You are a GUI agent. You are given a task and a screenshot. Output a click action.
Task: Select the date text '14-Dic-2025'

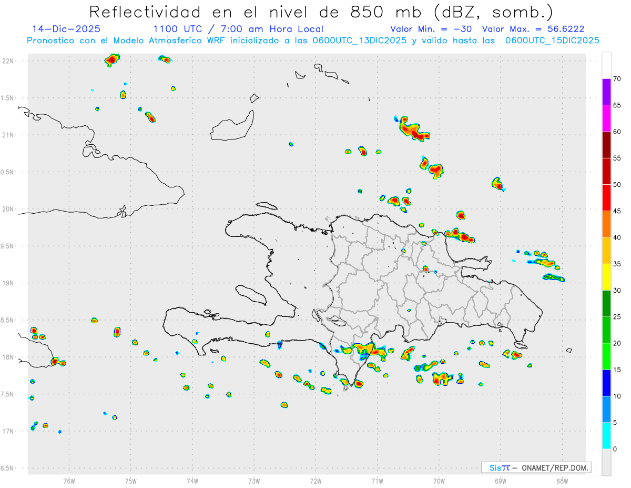pos(66,29)
